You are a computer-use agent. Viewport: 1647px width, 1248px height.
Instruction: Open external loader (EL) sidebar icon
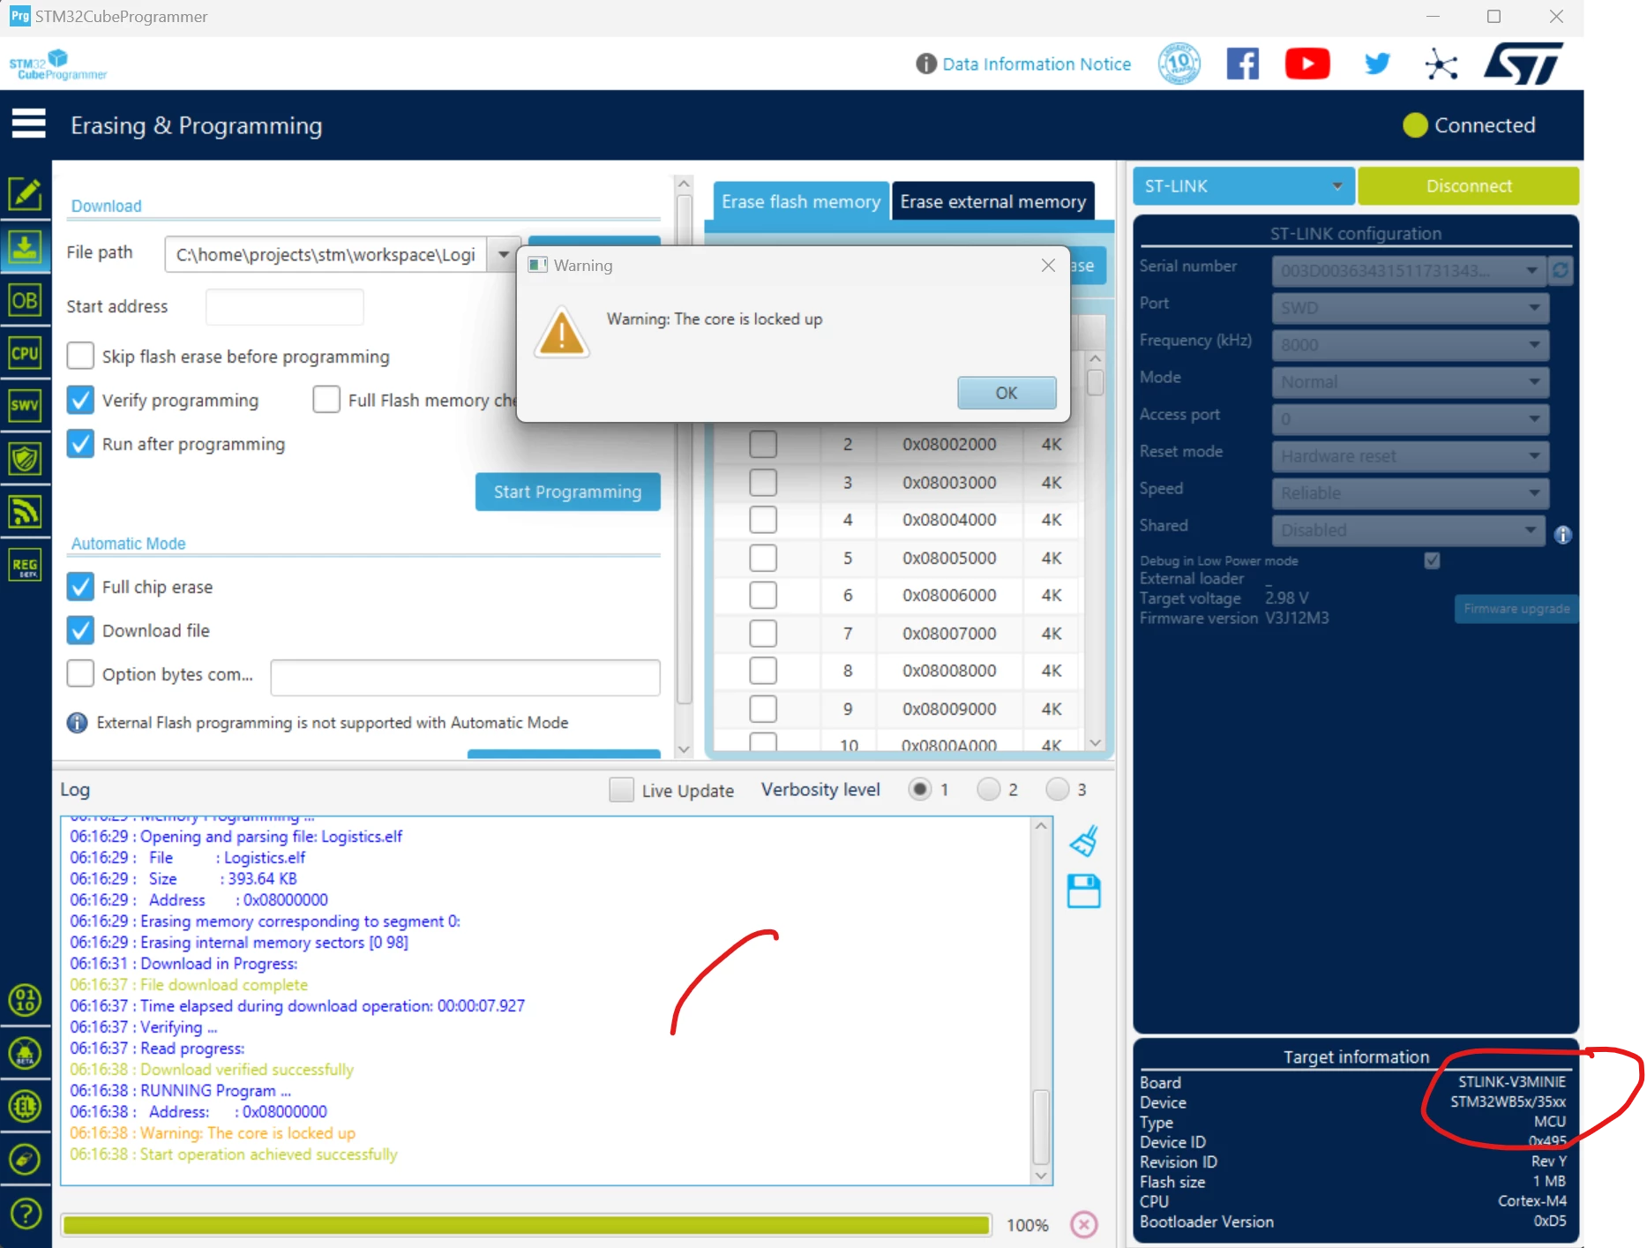pos(25,1106)
